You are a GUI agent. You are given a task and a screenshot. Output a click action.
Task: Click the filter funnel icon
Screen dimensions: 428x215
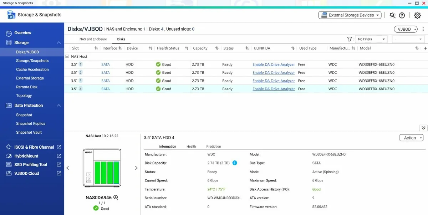(x=350, y=39)
